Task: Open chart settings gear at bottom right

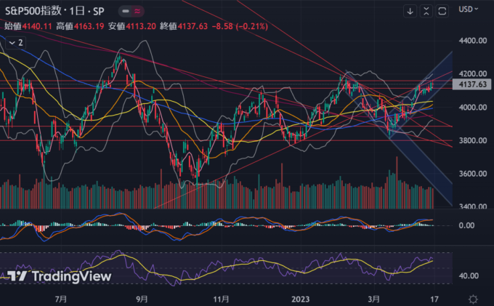Action: click(x=473, y=299)
